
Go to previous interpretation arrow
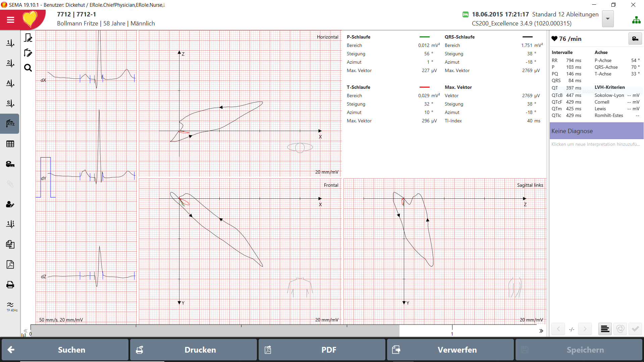pyautogui.click(x=558, y=329)
